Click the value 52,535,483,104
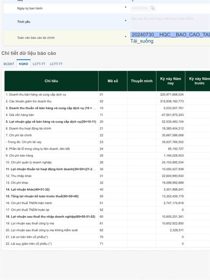This screenshot has width=210, height=280. [x=173, y=121]
